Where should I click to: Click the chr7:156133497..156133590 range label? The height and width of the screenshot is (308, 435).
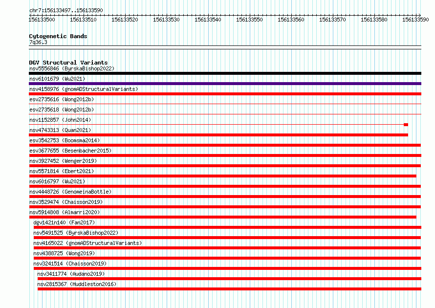point(66,10)
